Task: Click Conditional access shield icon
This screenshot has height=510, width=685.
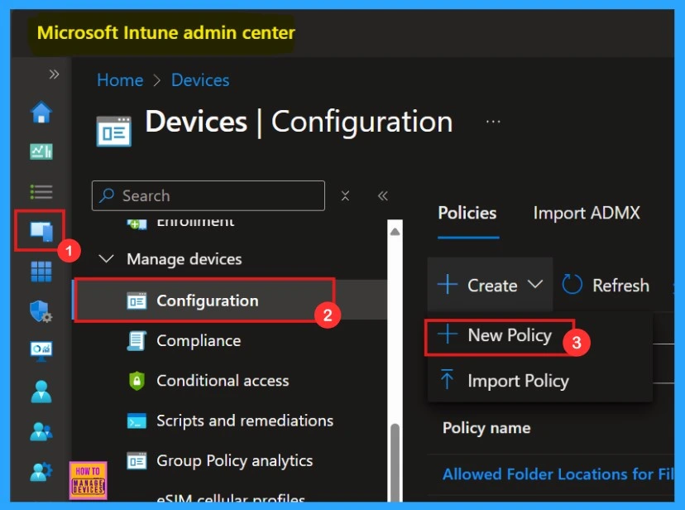Action: pyautogui.click(x=137, y=381)
